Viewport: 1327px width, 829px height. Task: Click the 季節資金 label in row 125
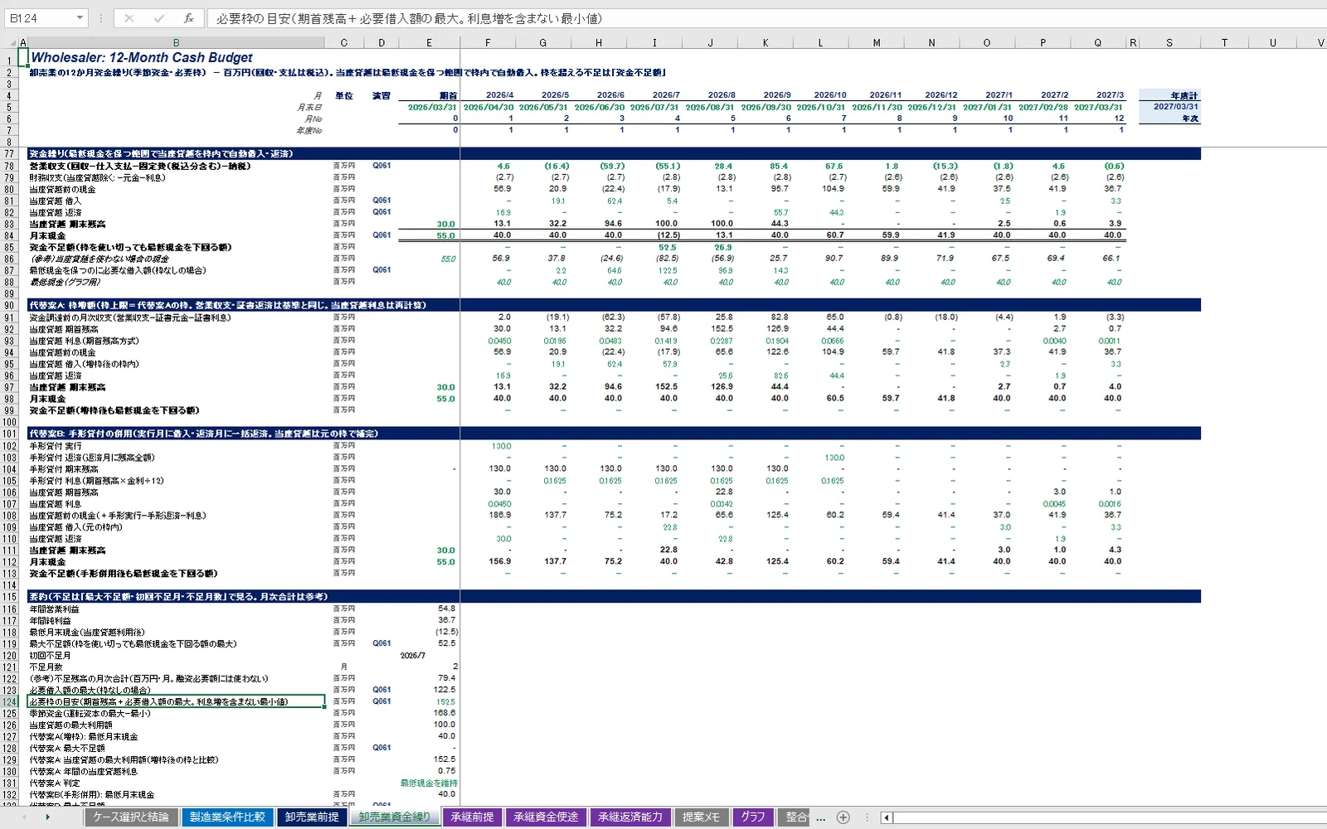pos(90,713)
